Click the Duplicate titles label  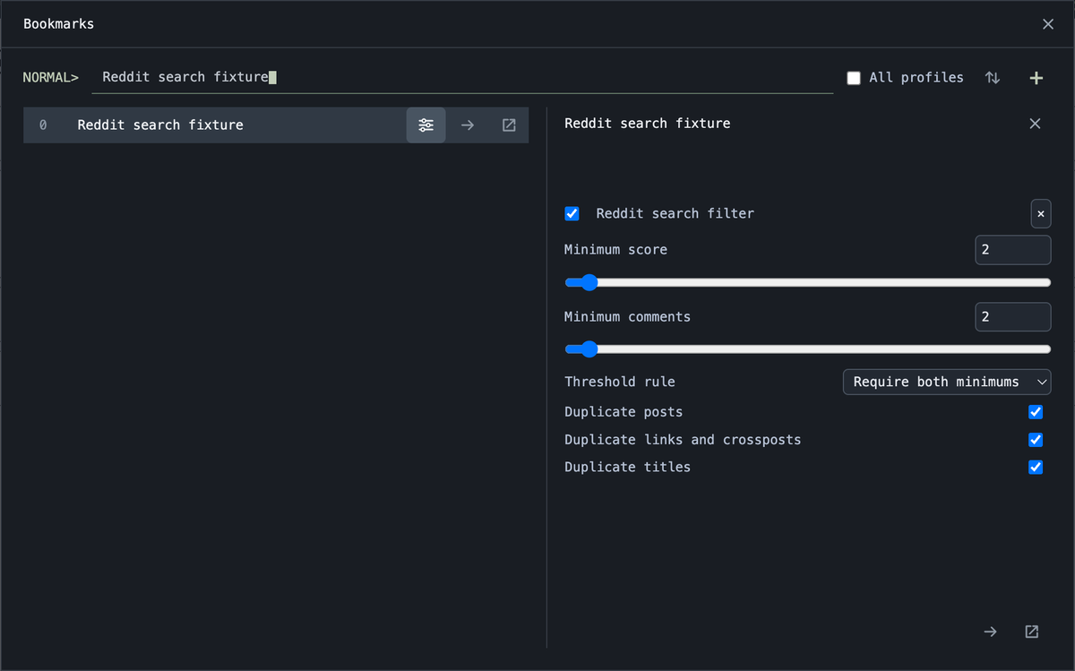tap(627, 467)
